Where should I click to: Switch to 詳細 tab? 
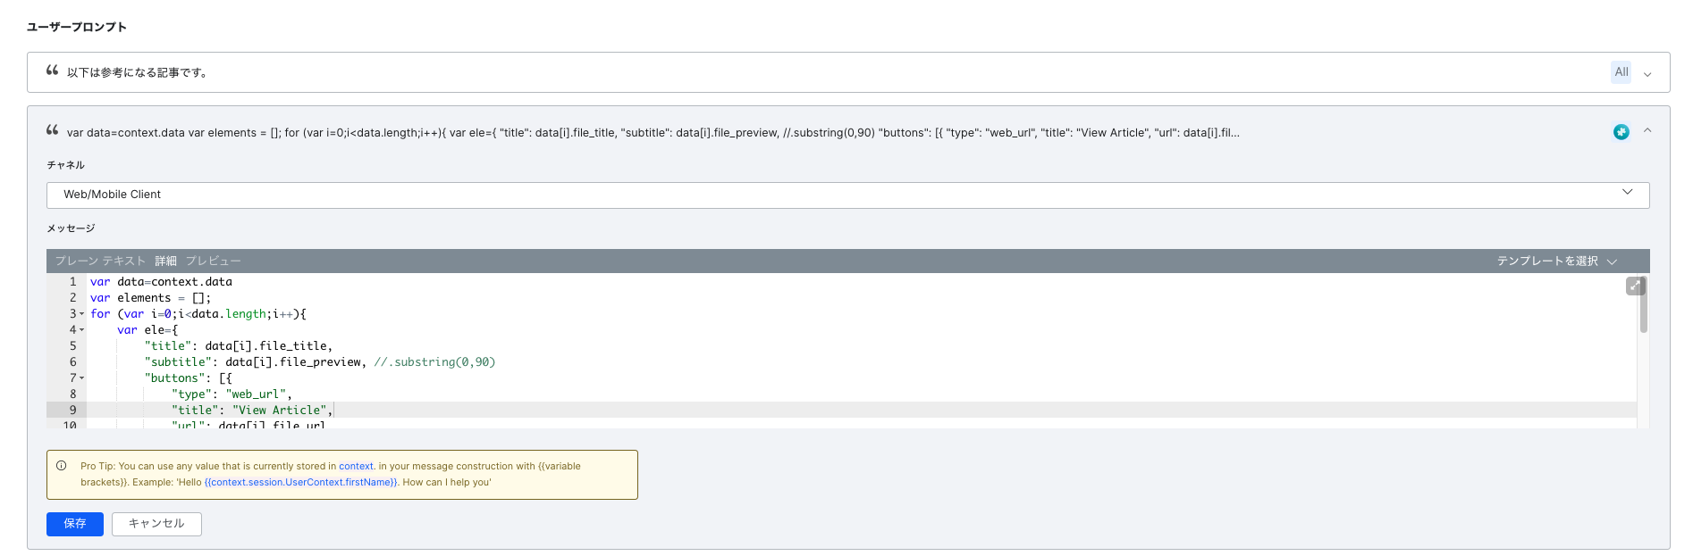(x=165, y=261)
